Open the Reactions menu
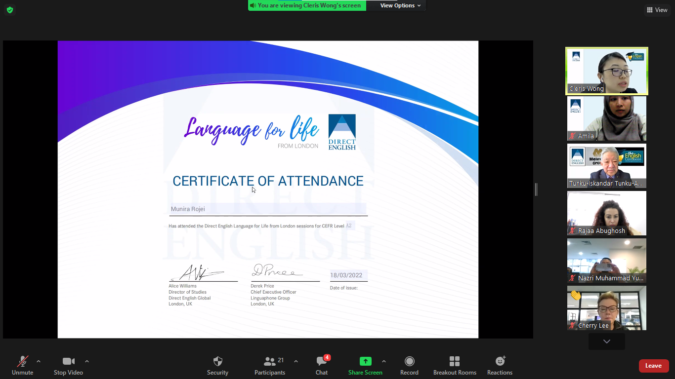 pos(500,361)
